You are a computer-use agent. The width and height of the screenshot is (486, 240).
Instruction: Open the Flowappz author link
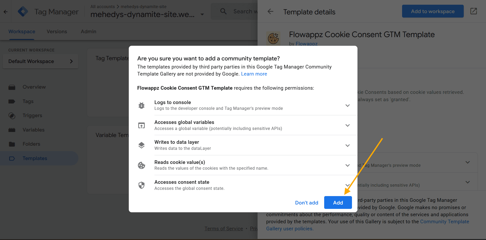click(x=306, y=44)
